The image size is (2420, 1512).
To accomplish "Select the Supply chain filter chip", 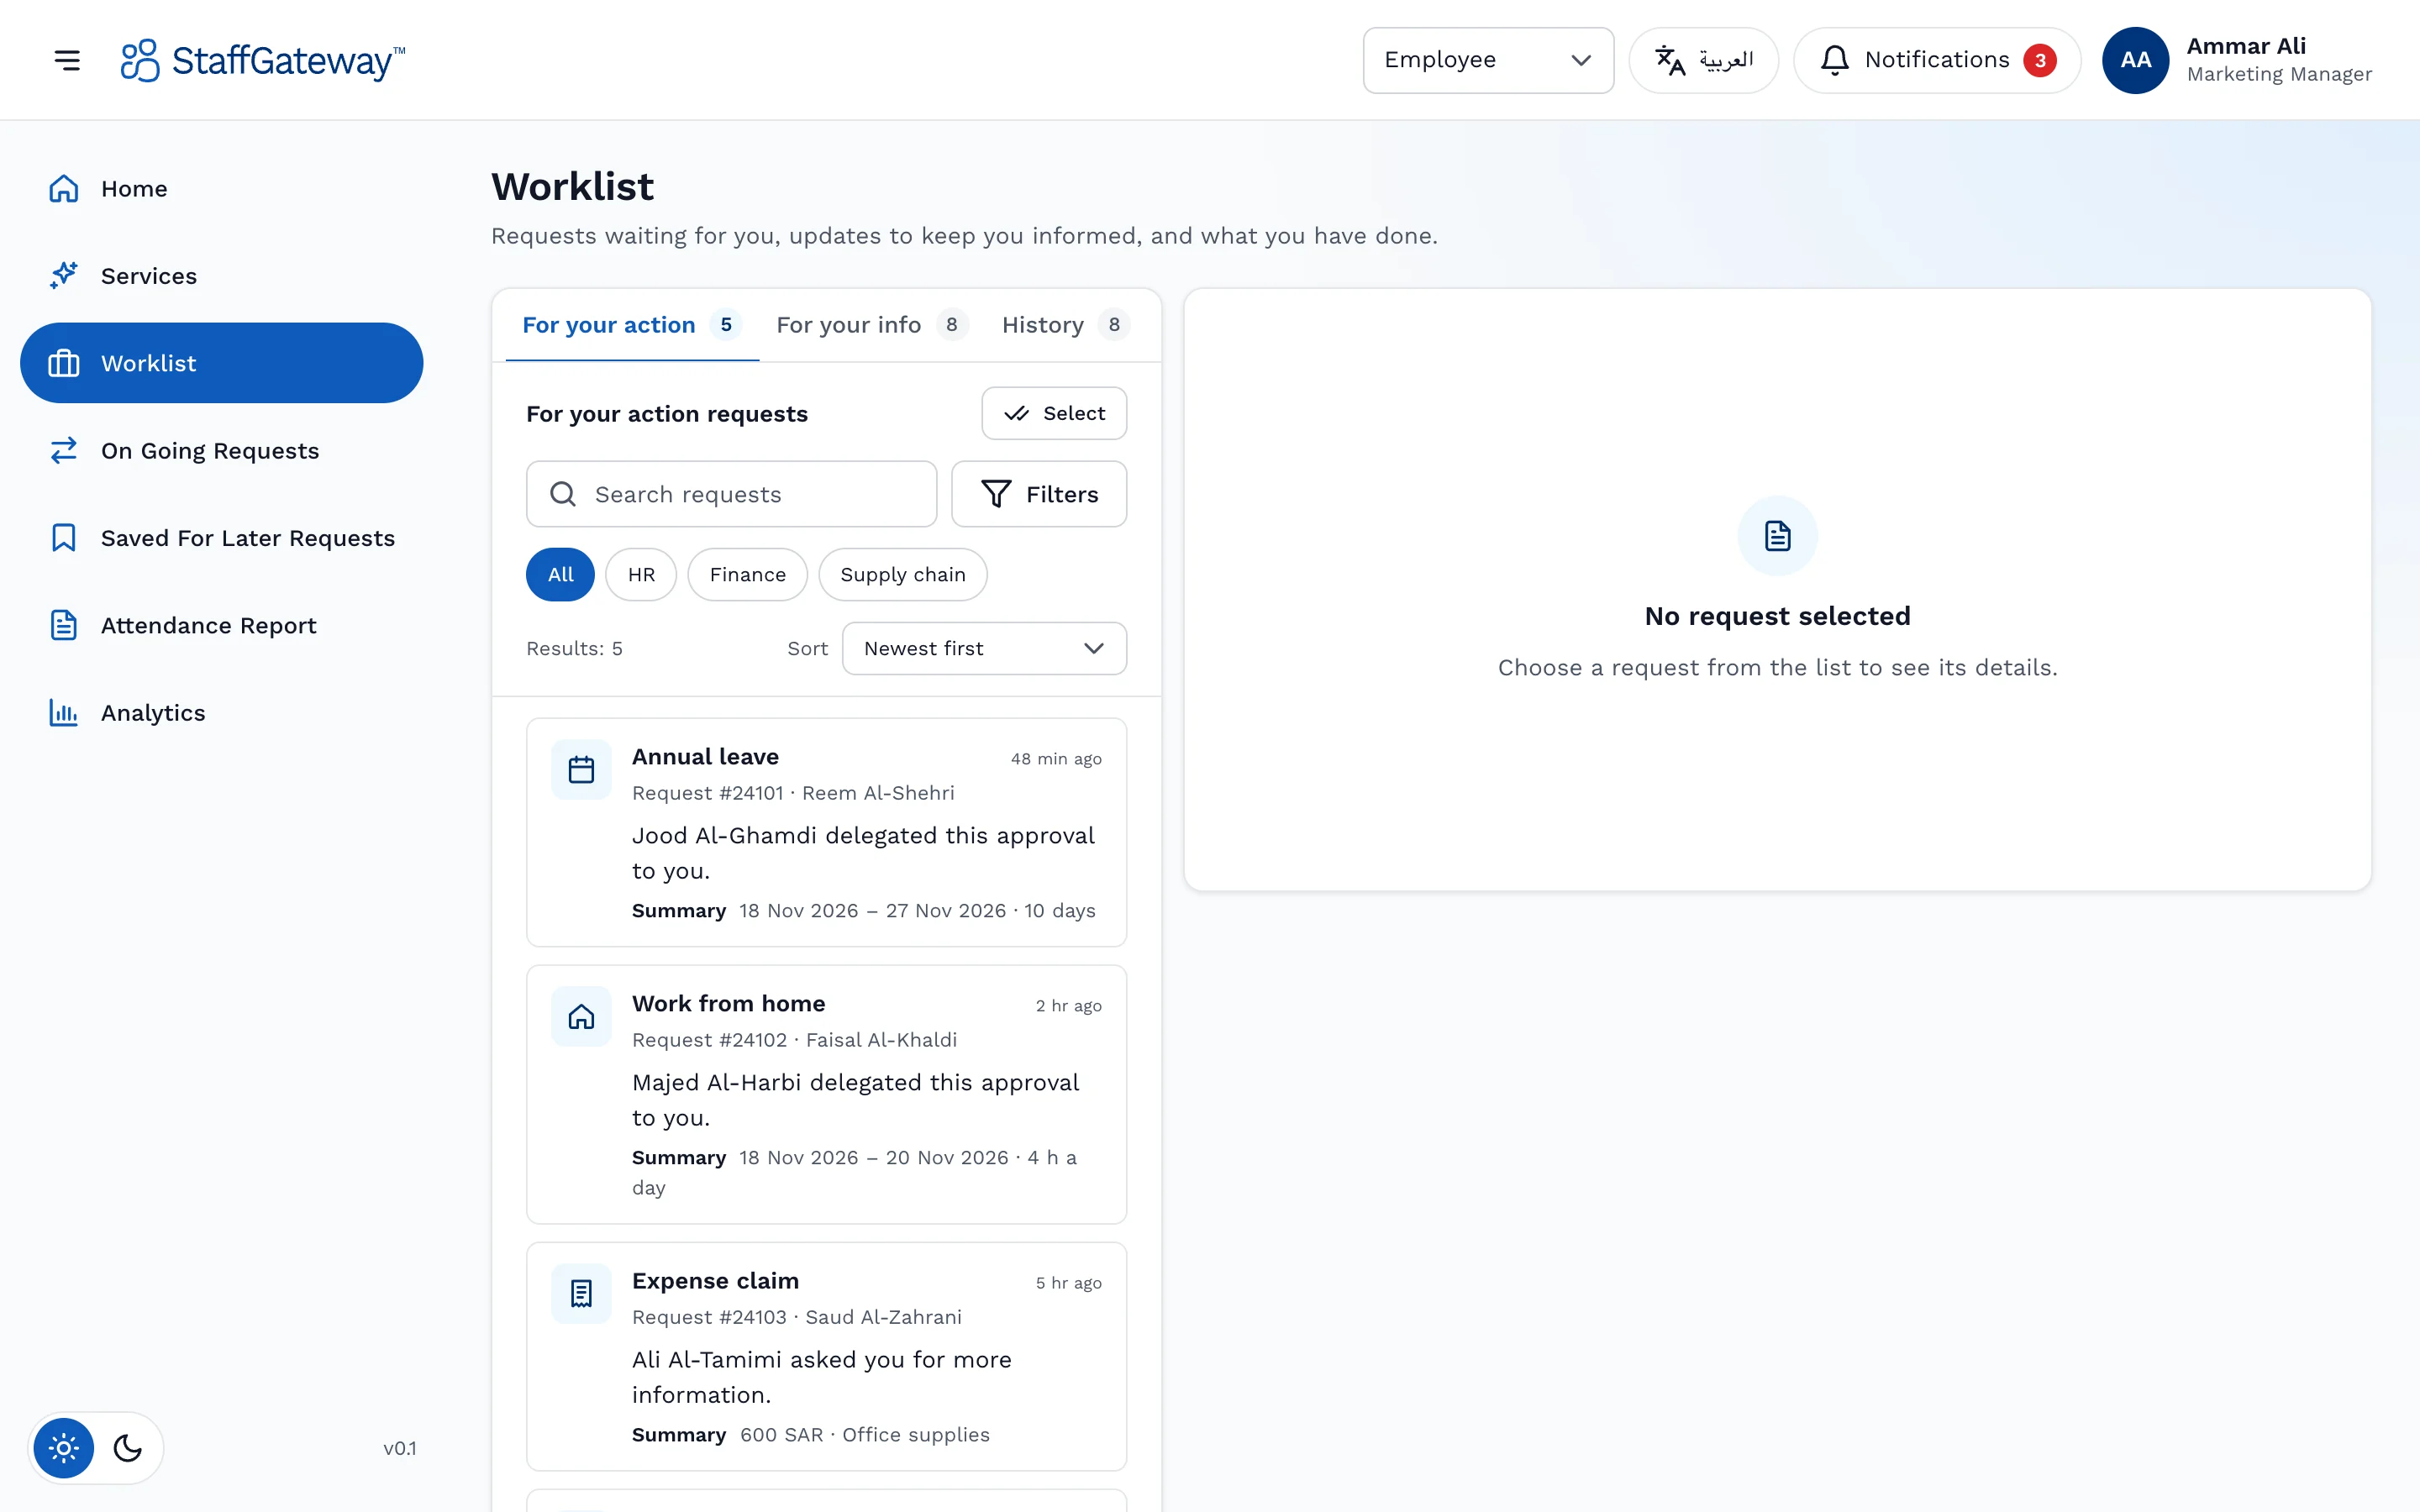I will pos(903,575).
